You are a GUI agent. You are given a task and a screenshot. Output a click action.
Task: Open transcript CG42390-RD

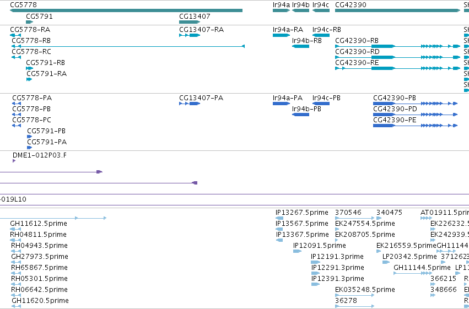[397, 57]
